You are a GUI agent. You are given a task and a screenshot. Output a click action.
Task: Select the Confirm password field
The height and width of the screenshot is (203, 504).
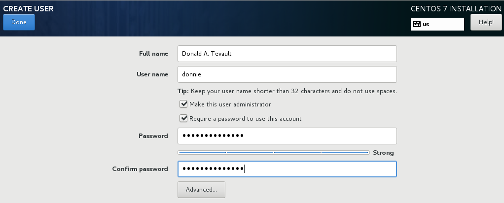click(x=287, y=169)
